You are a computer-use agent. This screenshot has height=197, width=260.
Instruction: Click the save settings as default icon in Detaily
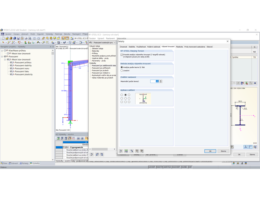coord(142,151)
